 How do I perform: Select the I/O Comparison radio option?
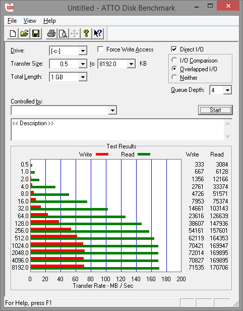click(x=174, y=60)
